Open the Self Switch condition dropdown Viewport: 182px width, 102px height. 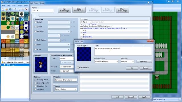(x=54, y=40)
